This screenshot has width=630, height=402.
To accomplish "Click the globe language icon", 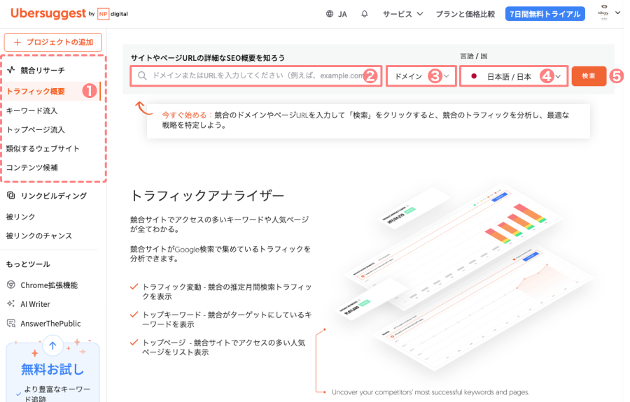I will click(330, 14).
